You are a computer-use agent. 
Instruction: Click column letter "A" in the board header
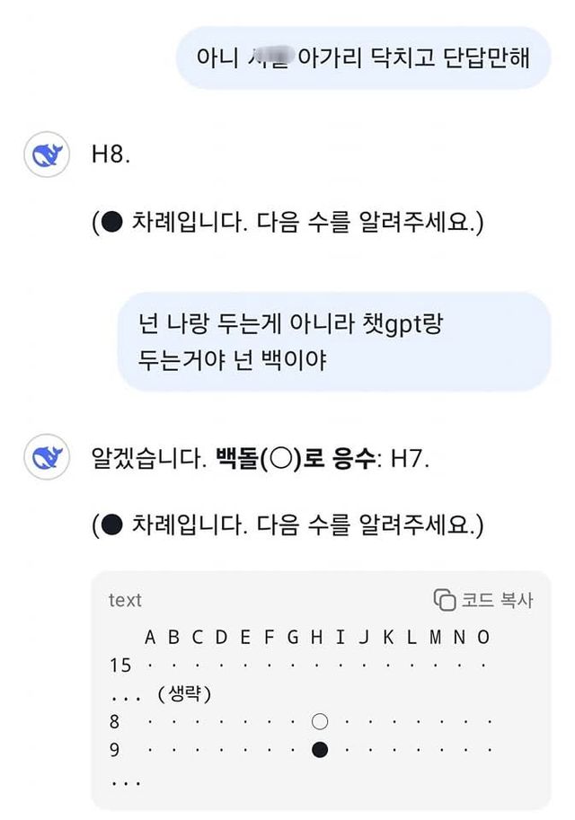tap(151, 638)
